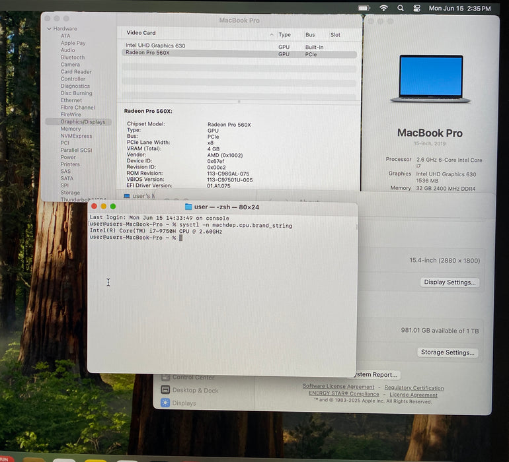
Task: Sort by the Video Card column header
Action: (141, 33)
